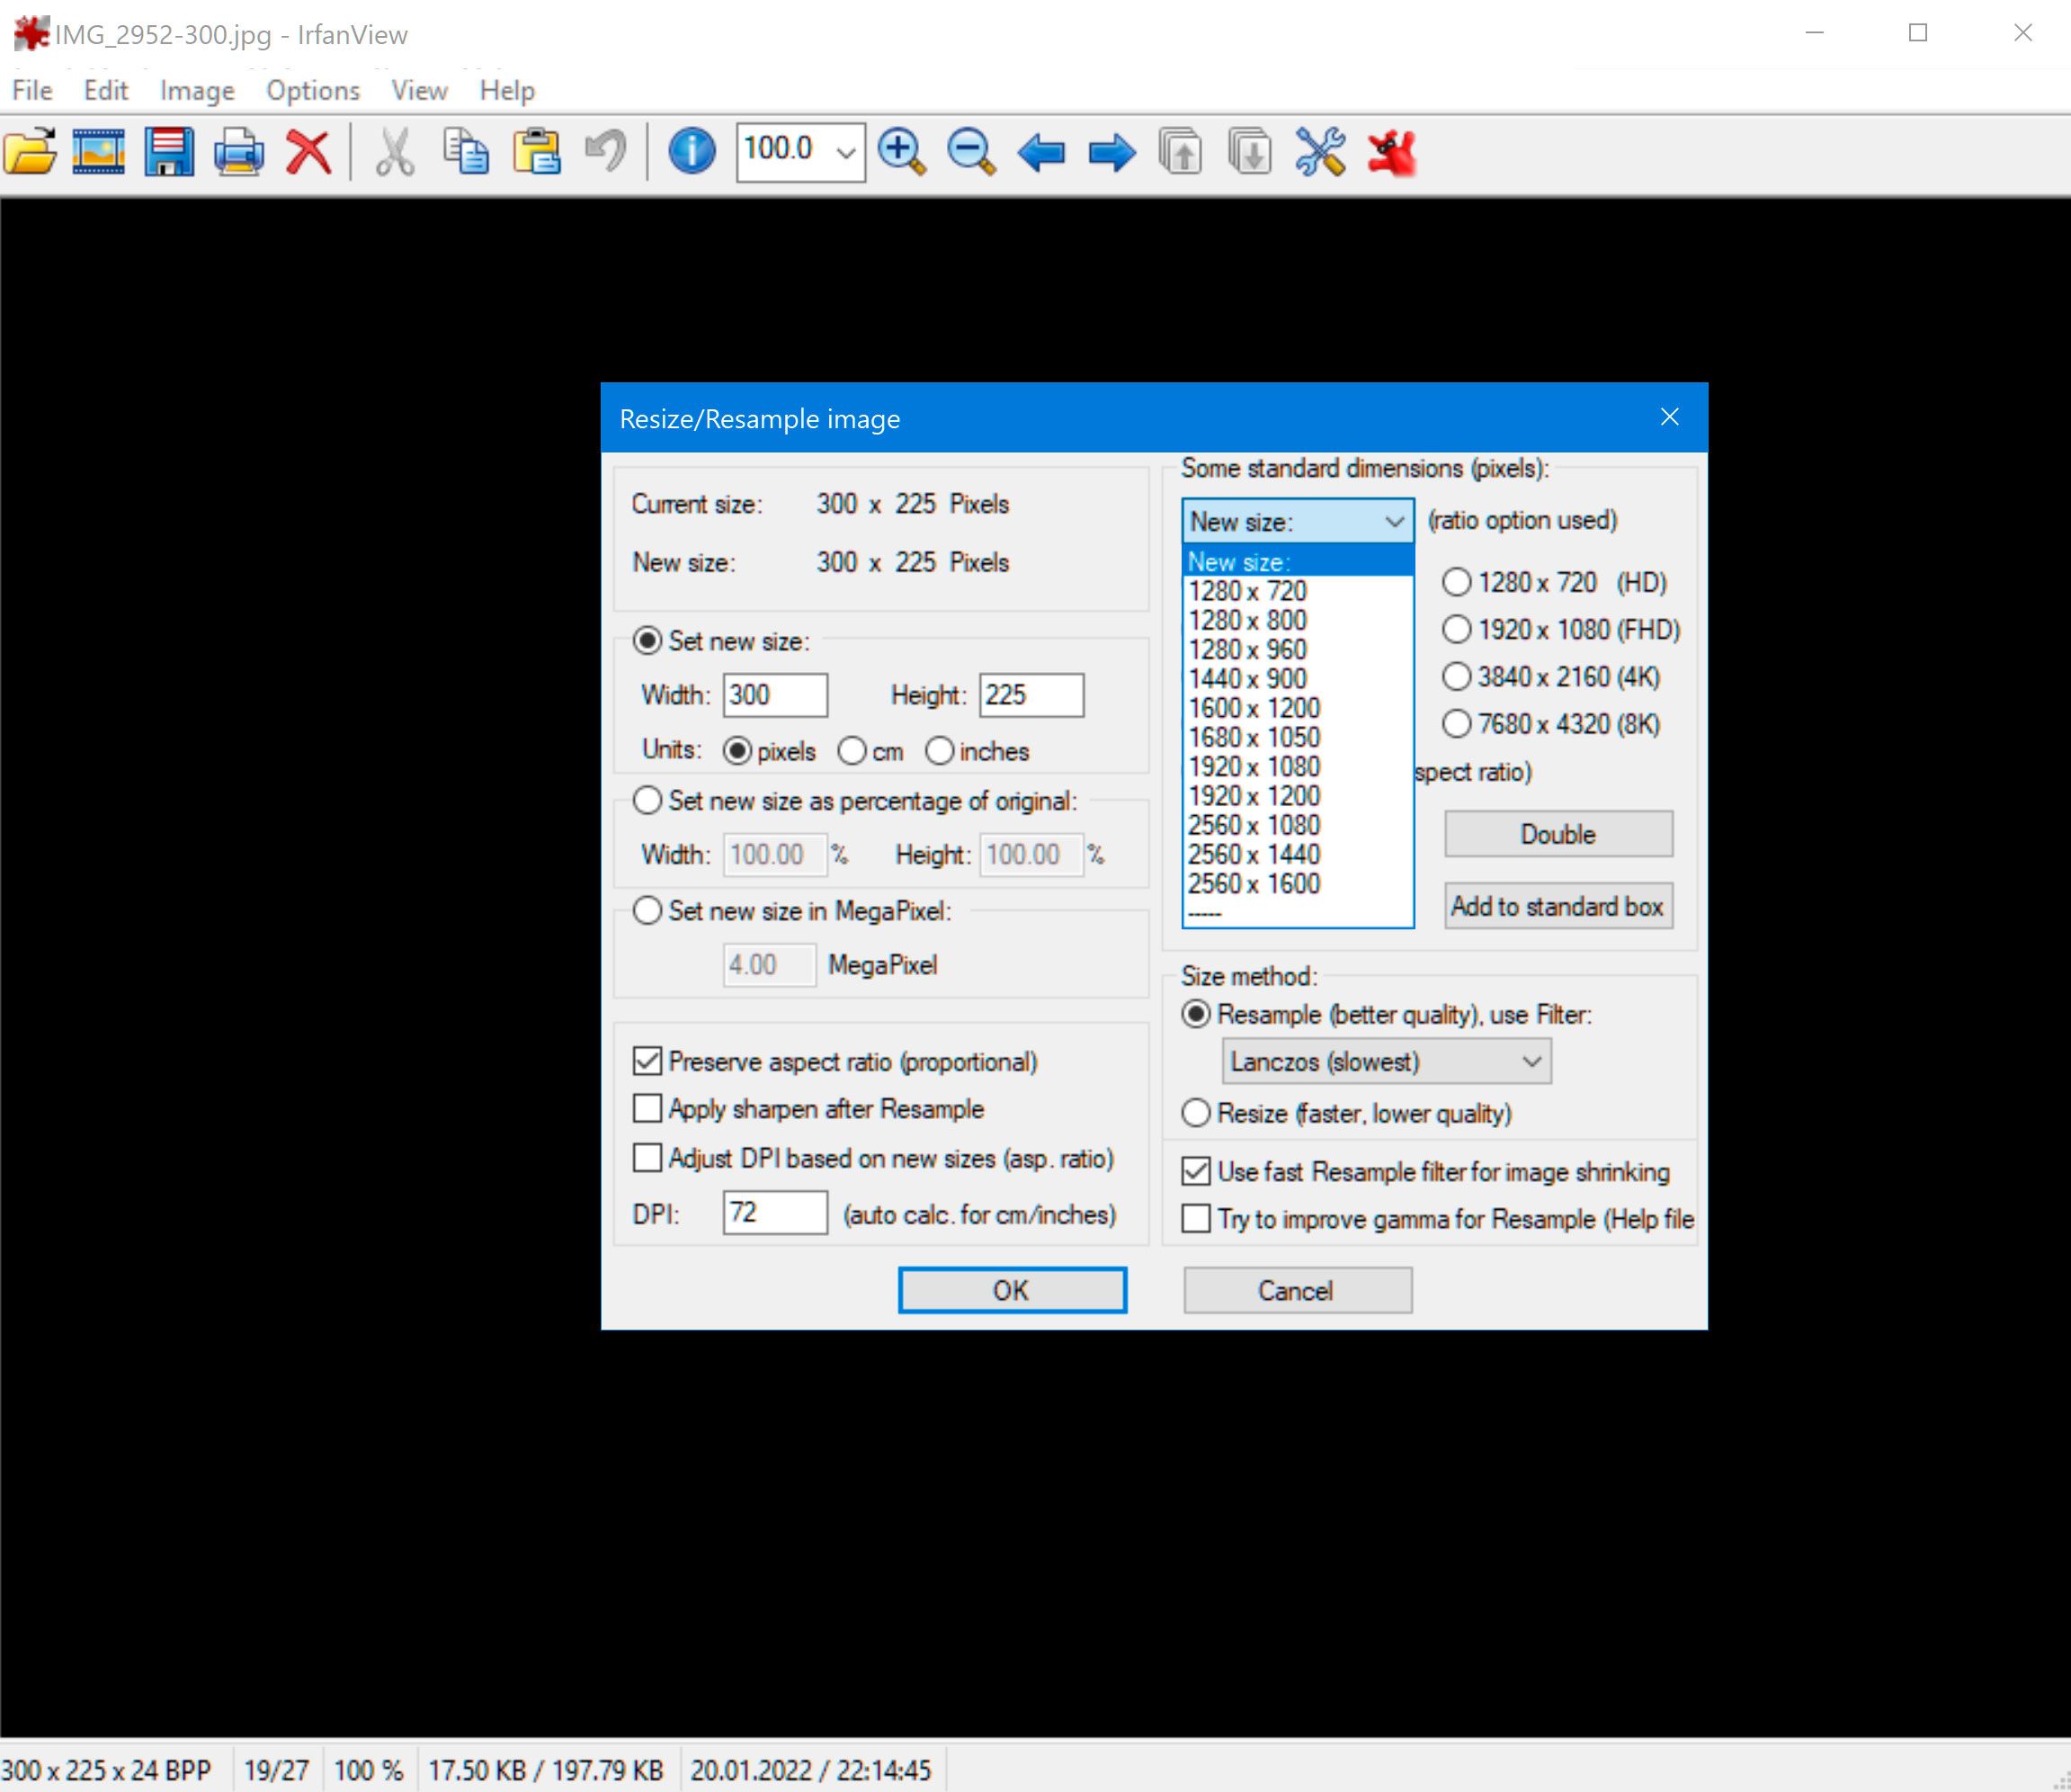Click the Double size button
Screen dimensions: 2071x1792
[1557, 835]
